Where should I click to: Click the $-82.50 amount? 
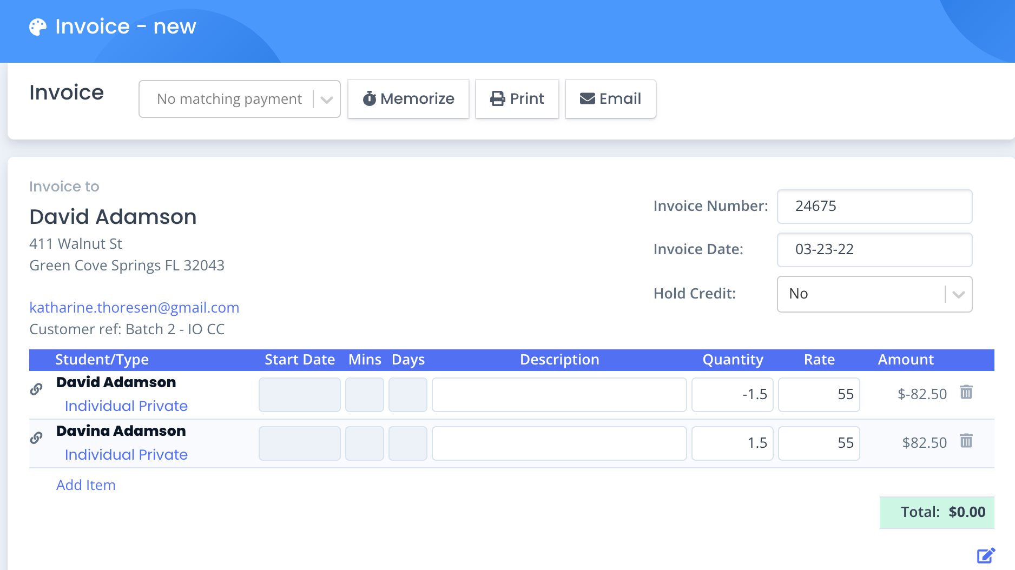click(922, 394)
